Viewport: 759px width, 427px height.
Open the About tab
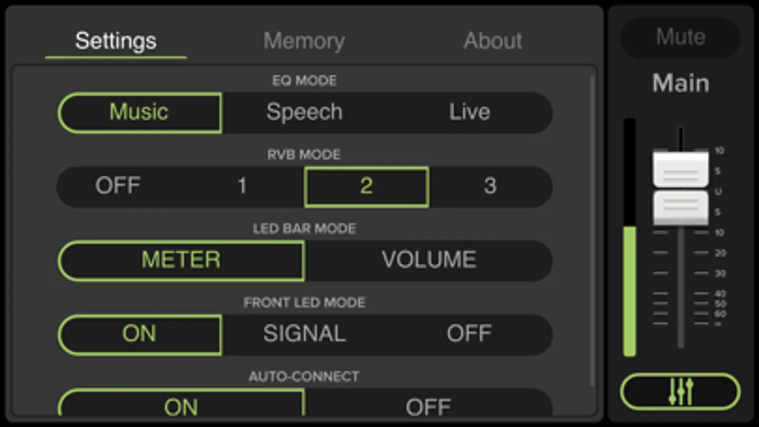pos(492,41)
